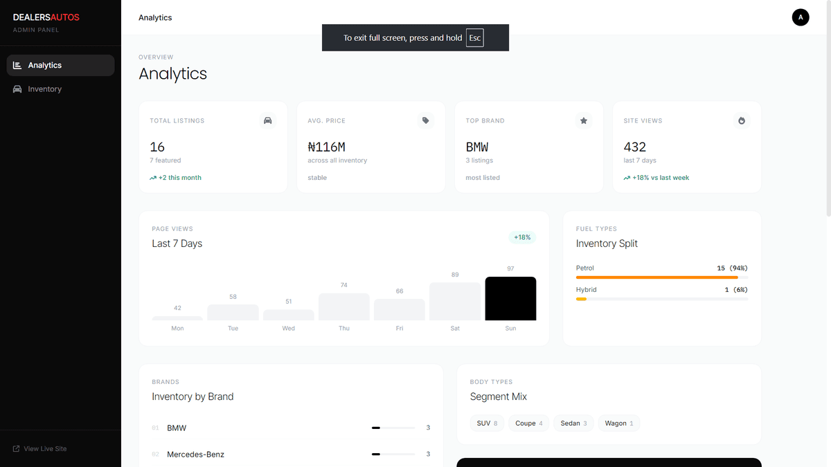
Task: Select the SUV 8 body type chip
Action: tap(488, 423)
